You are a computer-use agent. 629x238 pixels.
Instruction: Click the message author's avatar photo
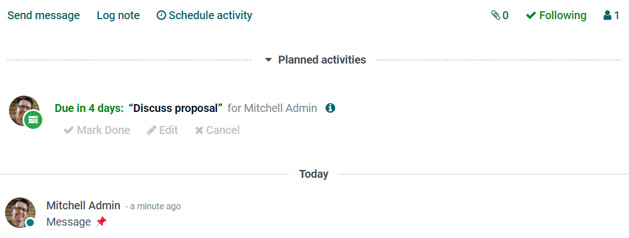(19, 211)
